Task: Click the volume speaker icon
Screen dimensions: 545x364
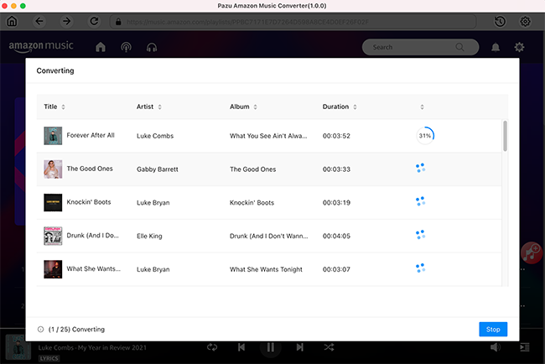Action: point(496,347)
